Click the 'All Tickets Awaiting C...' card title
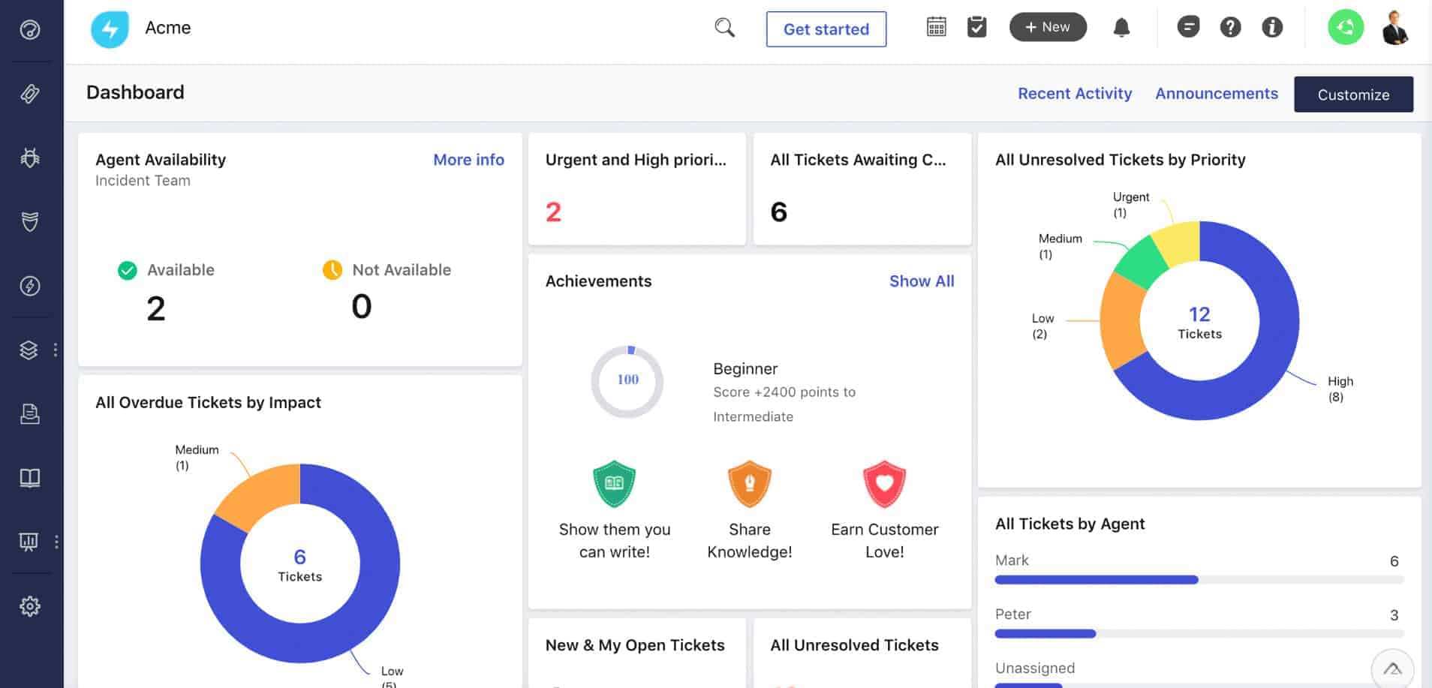This screenshot has width=1432, height=688. [858, 160]
